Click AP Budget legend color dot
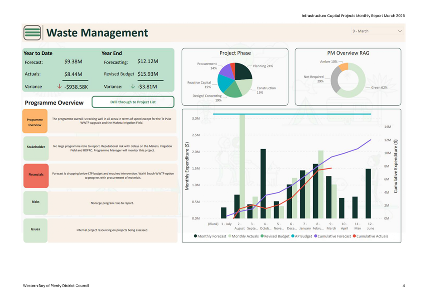 click(x=293, y=237)
